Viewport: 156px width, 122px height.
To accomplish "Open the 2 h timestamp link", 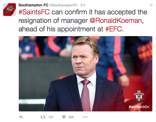I will pyautogui.click(x=83, y=5).
